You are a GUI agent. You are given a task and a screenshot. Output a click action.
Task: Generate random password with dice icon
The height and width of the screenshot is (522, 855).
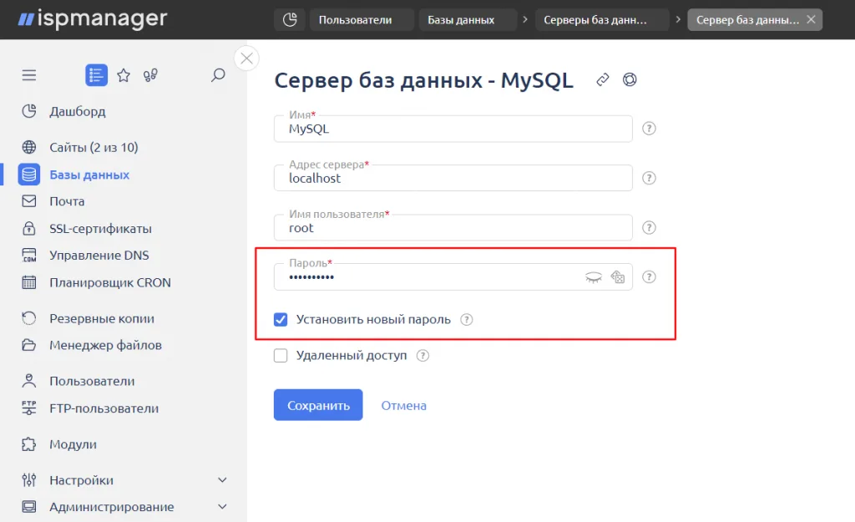coord(618,277)
